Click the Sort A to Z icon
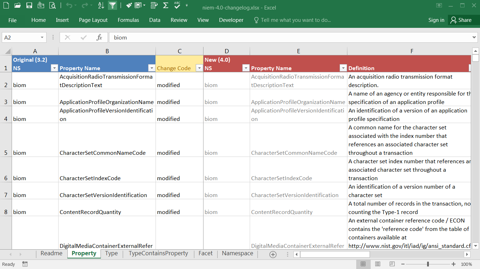The image size is (480, 269). pos(101,5)
